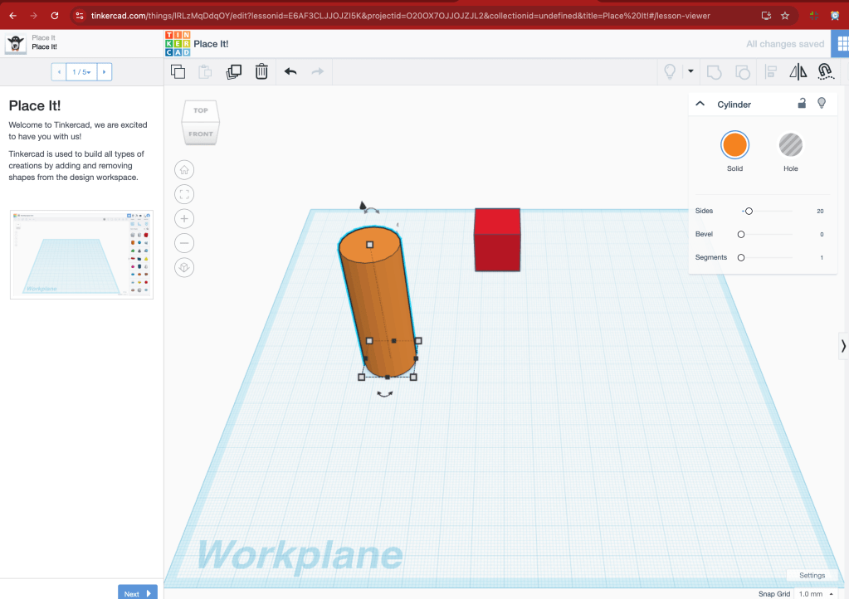Image resolution: width=849 pixels, height=599 pixels.
Task: Zoom out with the minus button
Action: pyautogui.click(x=184, y=243)
